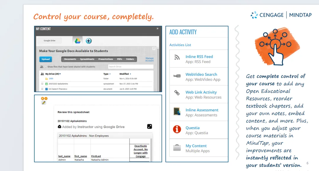319x171 pixels.
Task: Select the PDFs filter tab
Action: [120, 59]
